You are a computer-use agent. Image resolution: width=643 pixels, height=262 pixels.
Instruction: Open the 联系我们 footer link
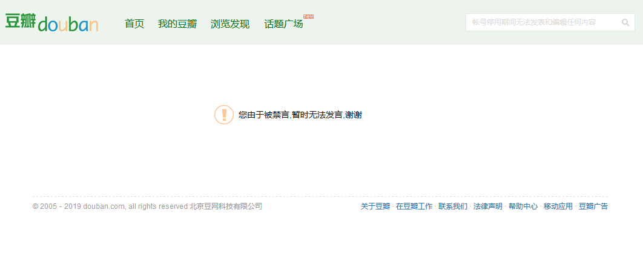tap(453, 206)
